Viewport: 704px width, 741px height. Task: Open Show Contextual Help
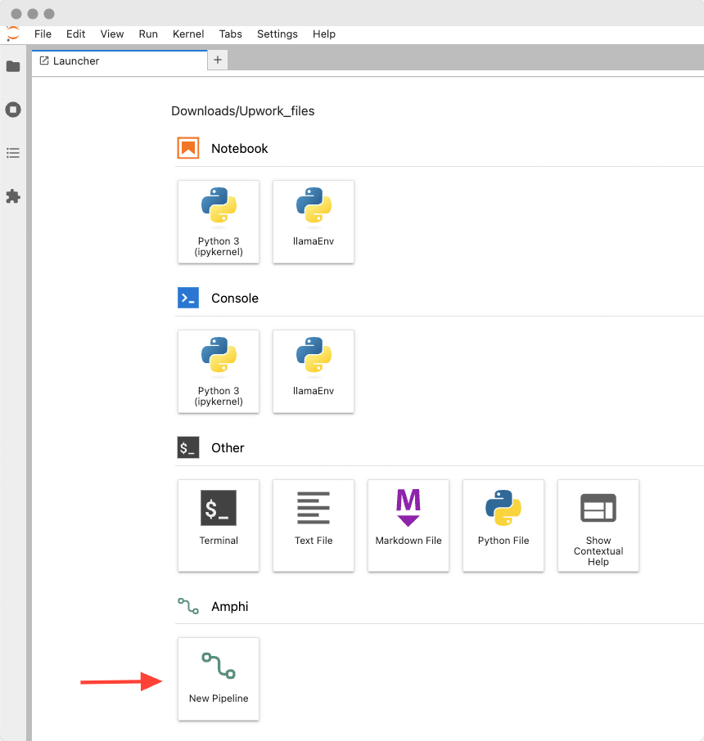coord(598,526)
